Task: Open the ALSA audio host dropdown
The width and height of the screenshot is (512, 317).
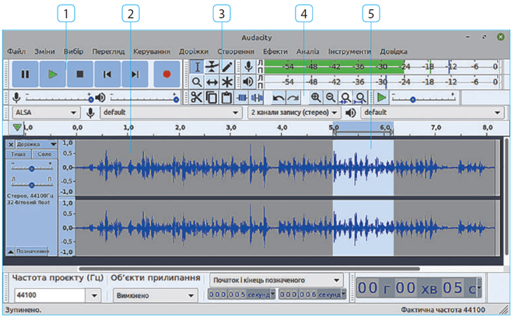Action: (46, 112)
